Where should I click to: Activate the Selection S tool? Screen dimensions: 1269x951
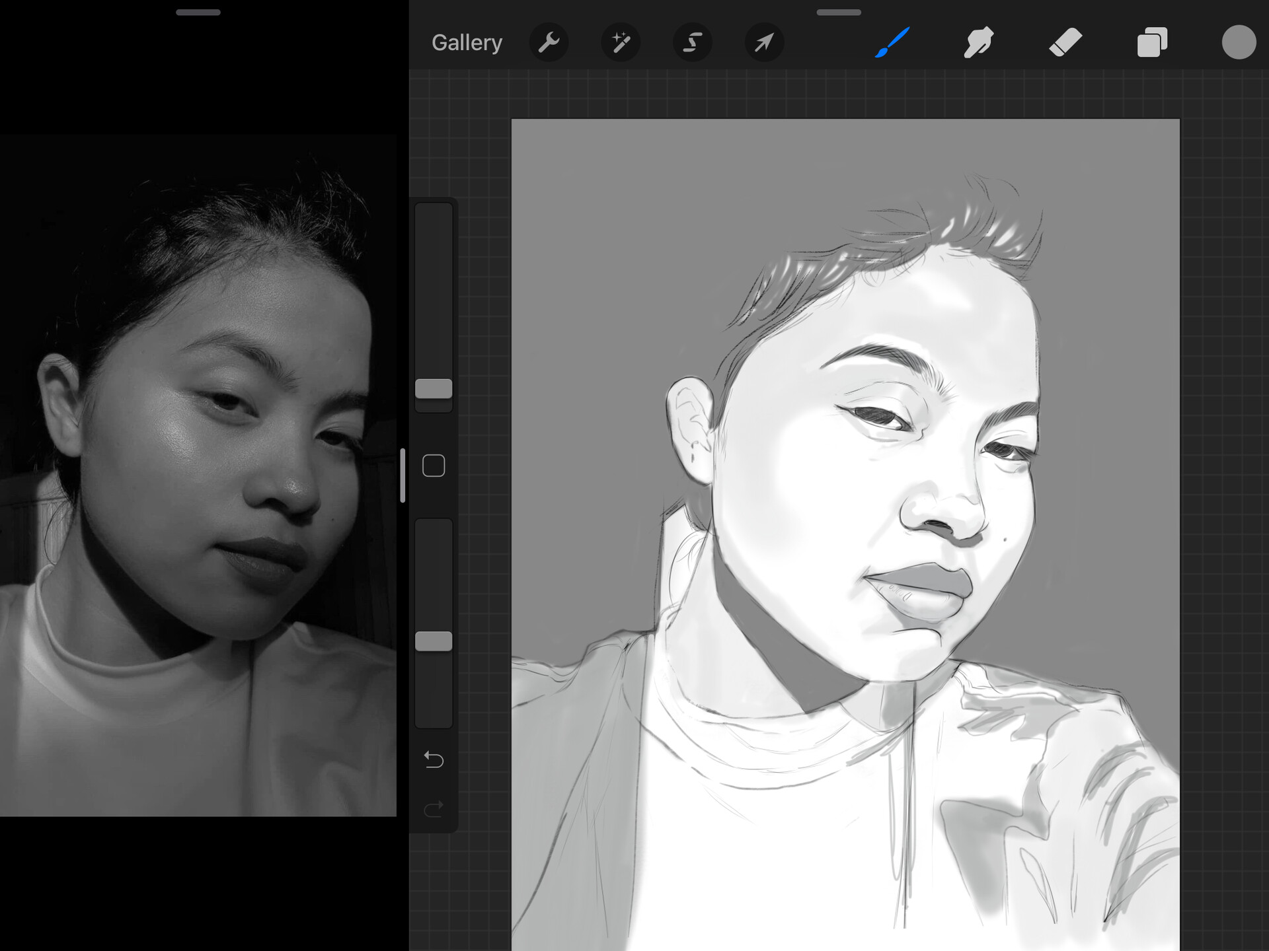[692, 43]
